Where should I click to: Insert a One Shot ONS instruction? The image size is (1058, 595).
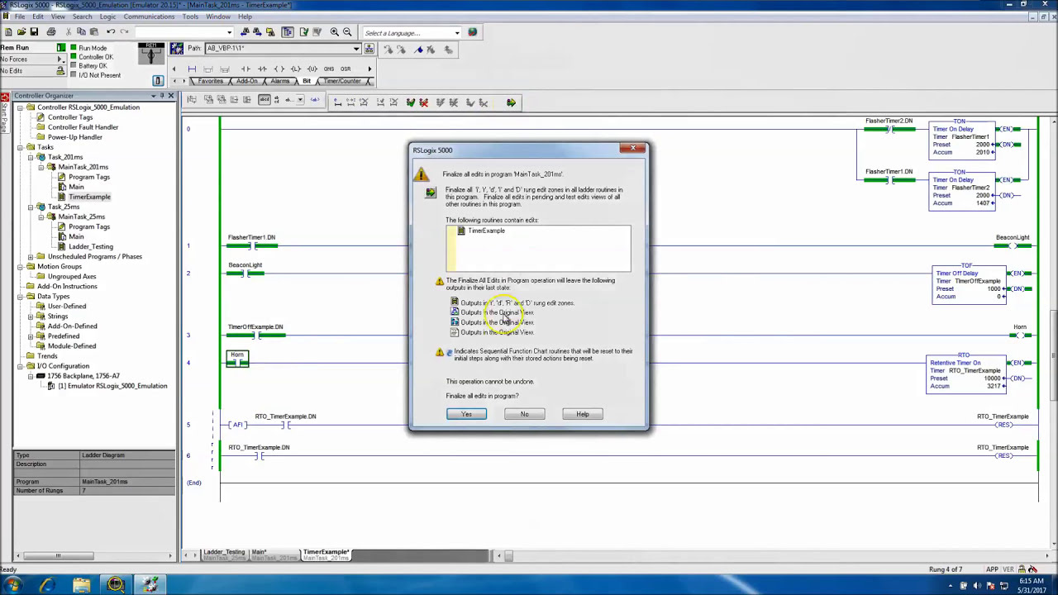pos(329,69)
